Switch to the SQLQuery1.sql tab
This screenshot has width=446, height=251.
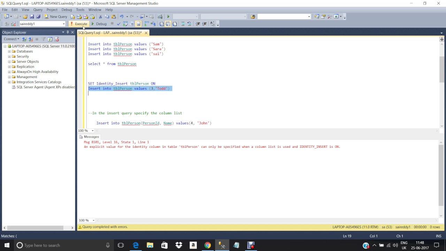[x=110, y=32]
